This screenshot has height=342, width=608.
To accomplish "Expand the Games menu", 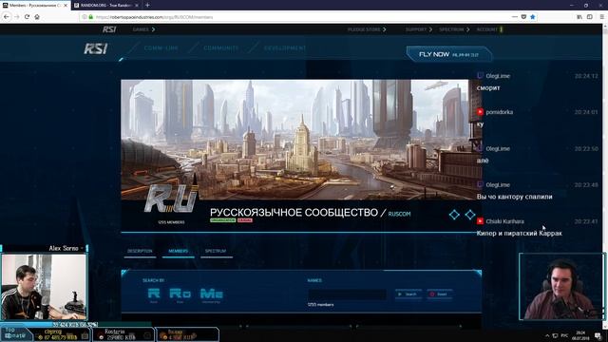I will pyautogui.click(x=143, y=29).
